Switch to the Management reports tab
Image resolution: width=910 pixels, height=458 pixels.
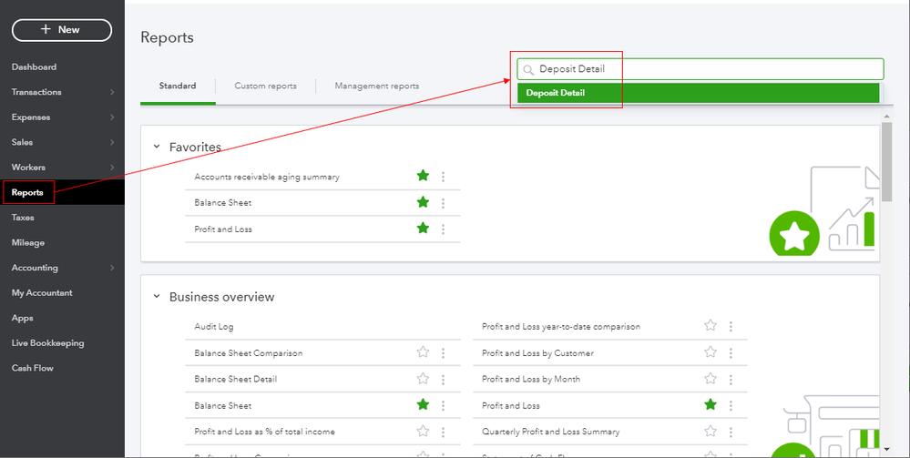(376, 87)
